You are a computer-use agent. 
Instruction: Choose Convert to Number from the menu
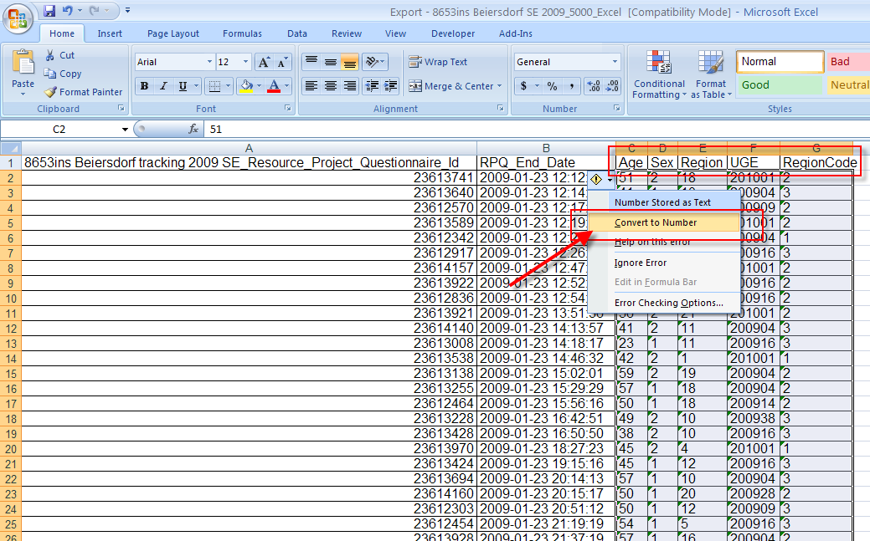pos(656,222)
